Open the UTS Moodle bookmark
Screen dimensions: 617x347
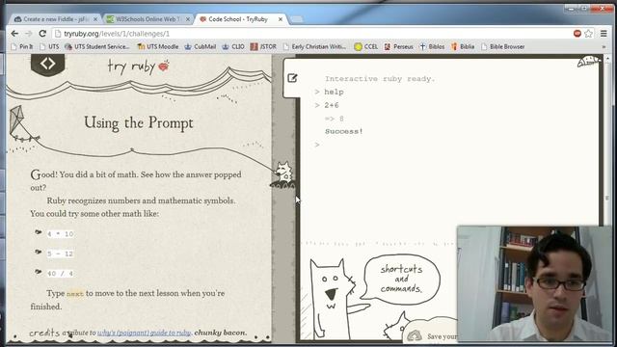(x=158, y=46)
